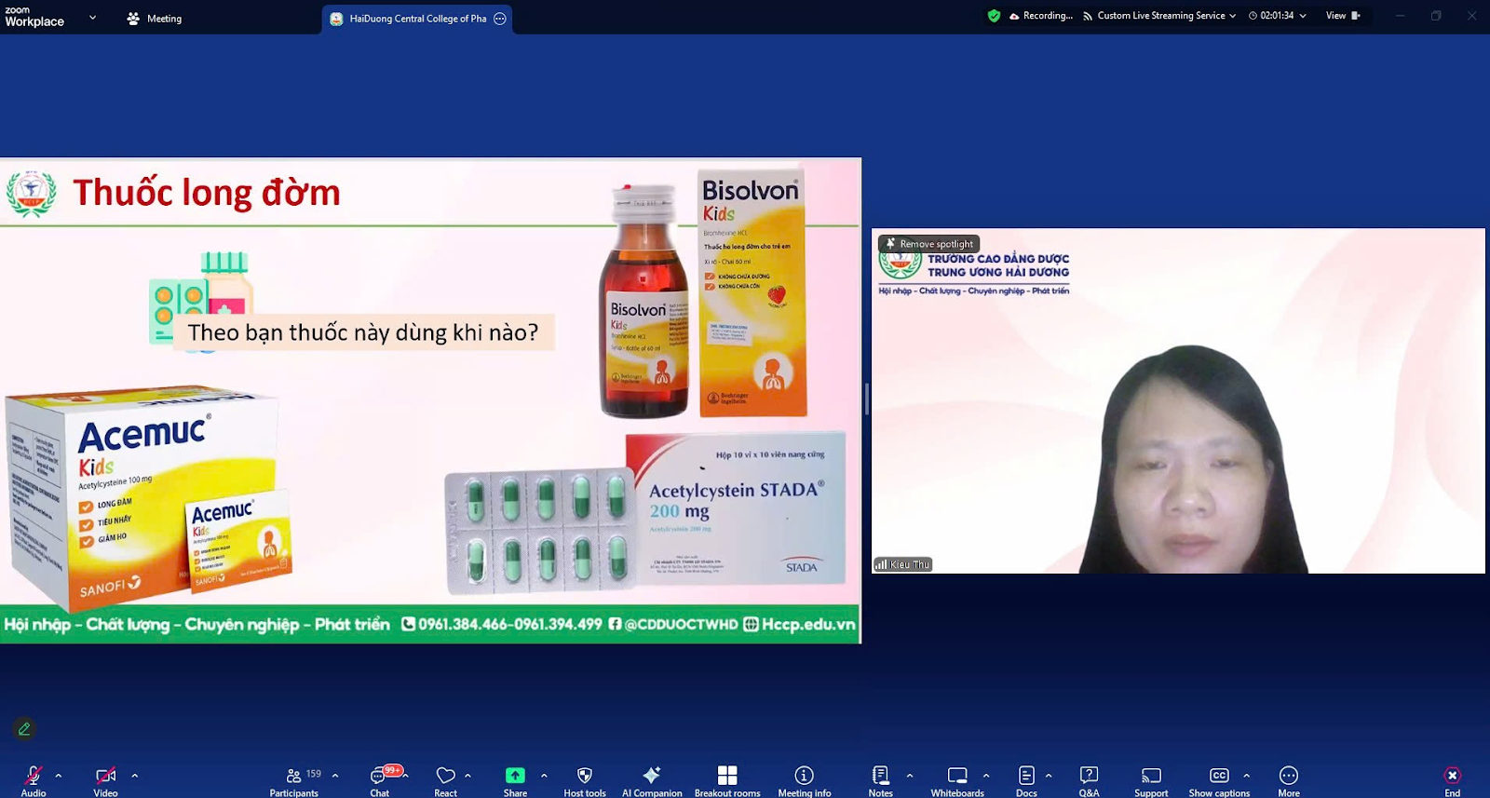Expand audio options chevron next to Audio

[59, 775]
